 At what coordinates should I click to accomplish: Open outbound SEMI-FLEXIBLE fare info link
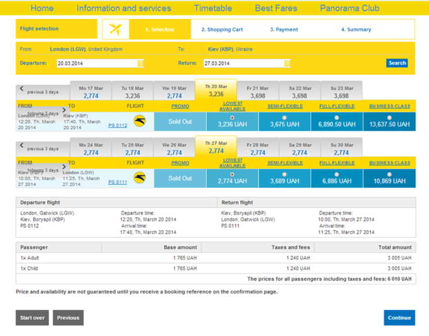coord(285,106)
